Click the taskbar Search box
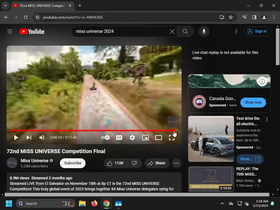 click(x=46, y=203)
